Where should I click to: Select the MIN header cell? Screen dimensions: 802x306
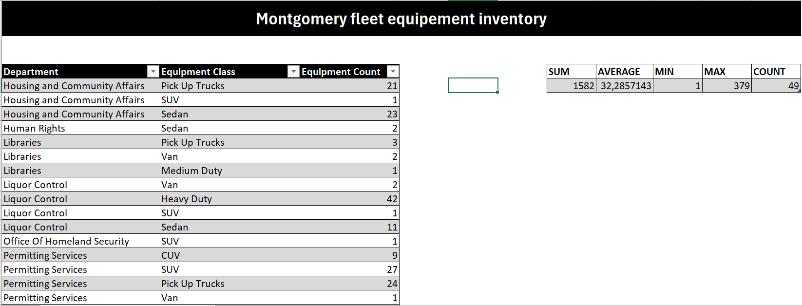pyautogui.click(x=678, y=72)
